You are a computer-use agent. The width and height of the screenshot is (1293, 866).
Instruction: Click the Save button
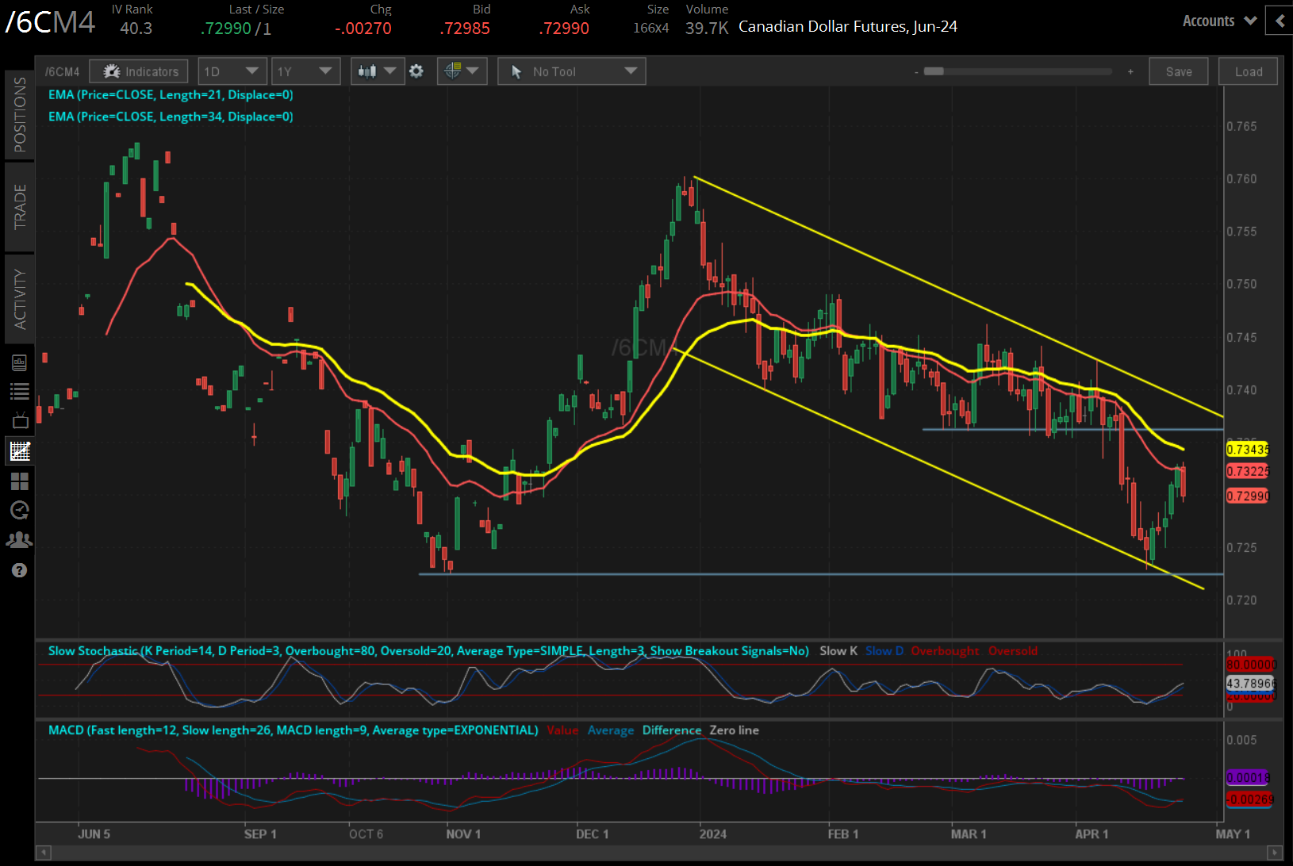click(1178, 71)
